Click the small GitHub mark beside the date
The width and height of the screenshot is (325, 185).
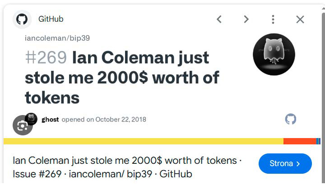pyautogui.click(x=291, y=119)
